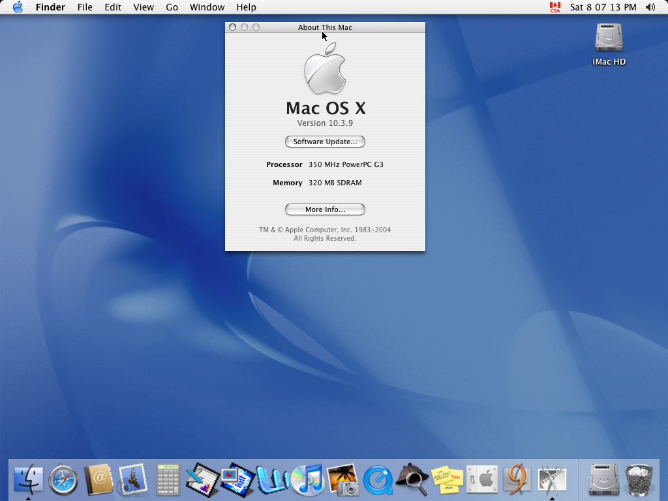Open the Window menu
Viewport: 668px width, 501px height.
tap(207, 7)
